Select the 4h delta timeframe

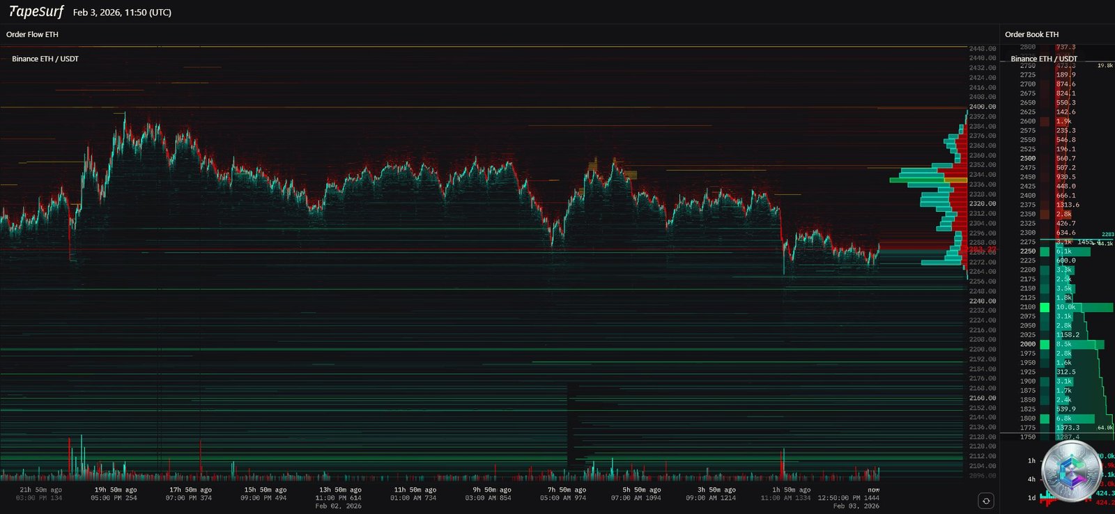(1031, 479)
